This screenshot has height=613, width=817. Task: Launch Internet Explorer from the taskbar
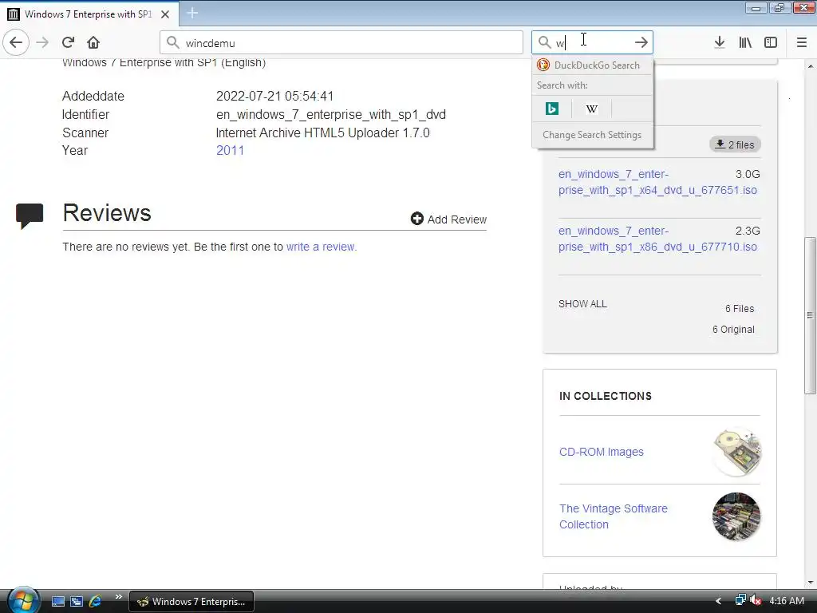tap(96, 601)
